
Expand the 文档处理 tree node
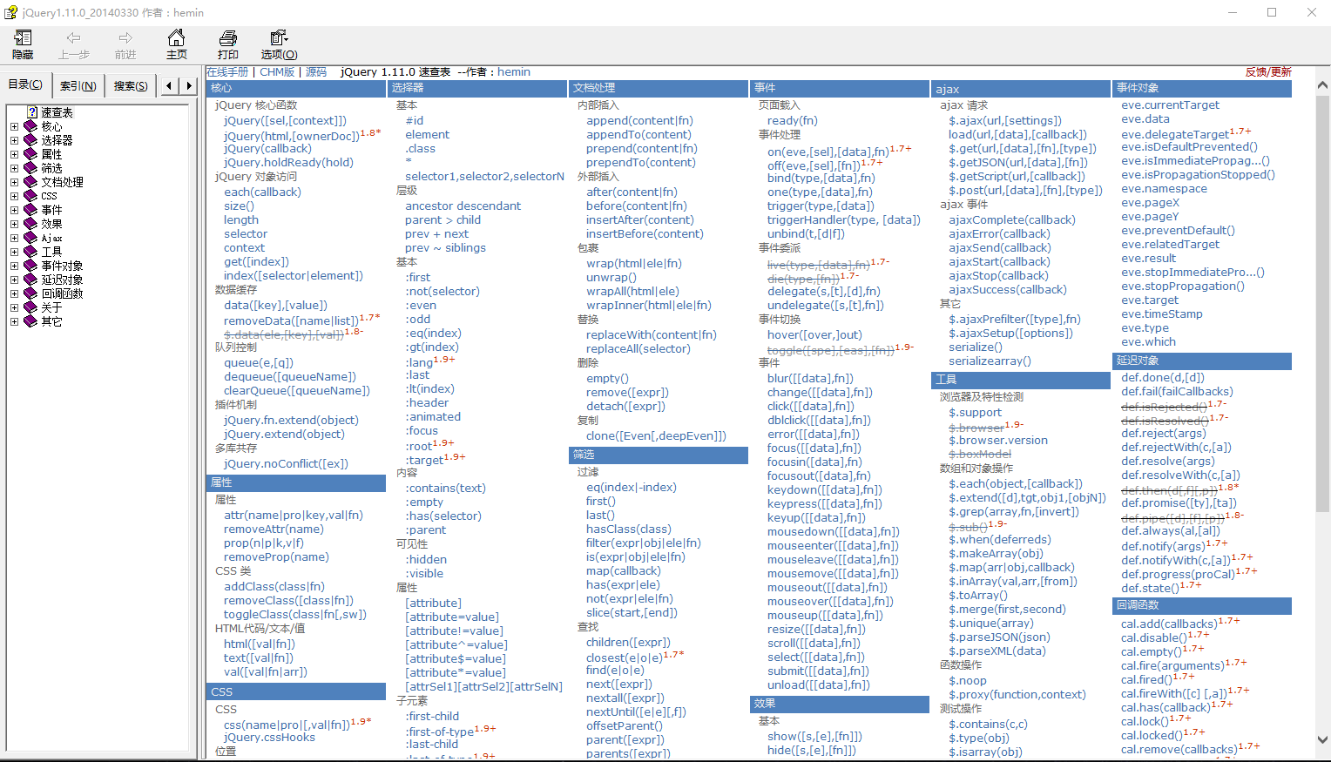pos(14,182)
